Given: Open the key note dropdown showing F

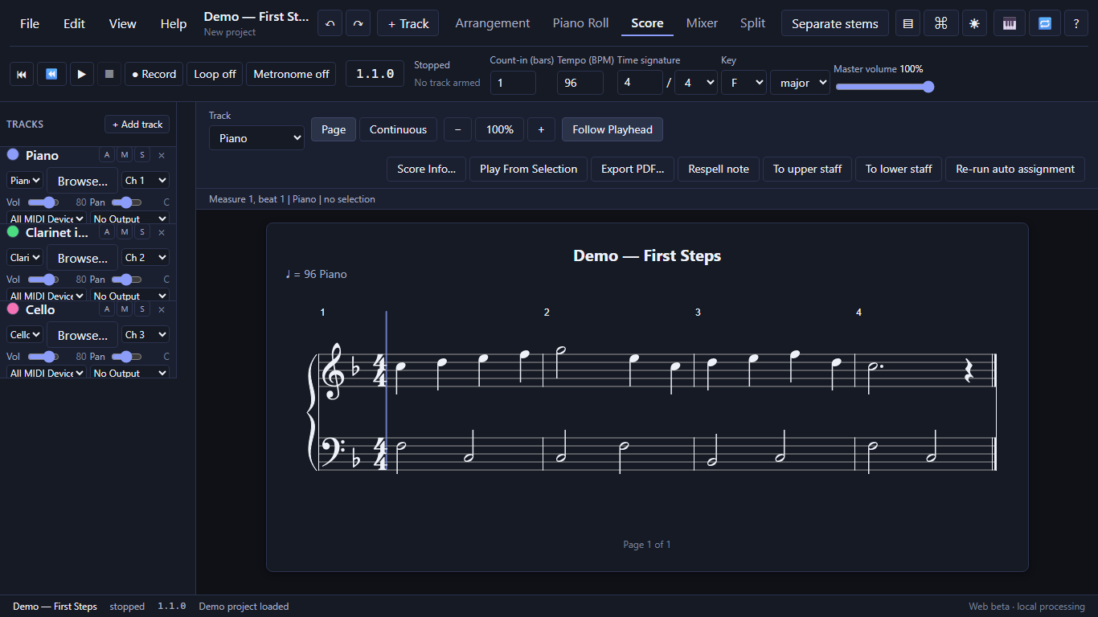Looking at the screenshot, I should (x=744, y=83).
